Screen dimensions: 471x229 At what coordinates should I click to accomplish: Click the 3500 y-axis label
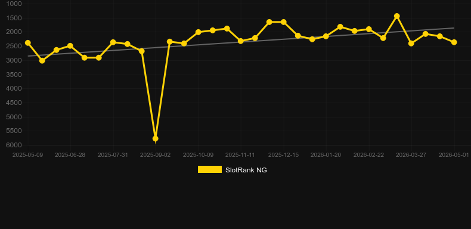pos(14,75)
